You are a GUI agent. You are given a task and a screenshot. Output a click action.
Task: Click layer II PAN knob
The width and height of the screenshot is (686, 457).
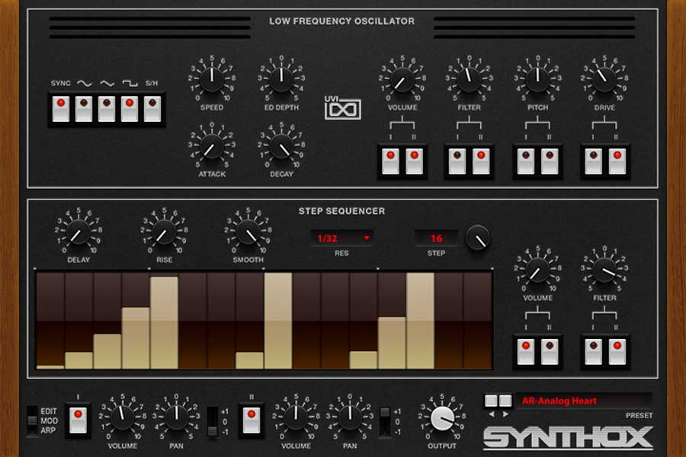pyautogui.click(x=350, y=417)
